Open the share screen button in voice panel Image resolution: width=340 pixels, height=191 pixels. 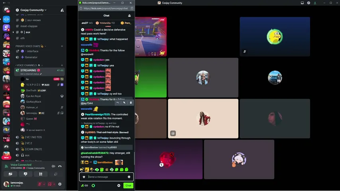[26, 174]
